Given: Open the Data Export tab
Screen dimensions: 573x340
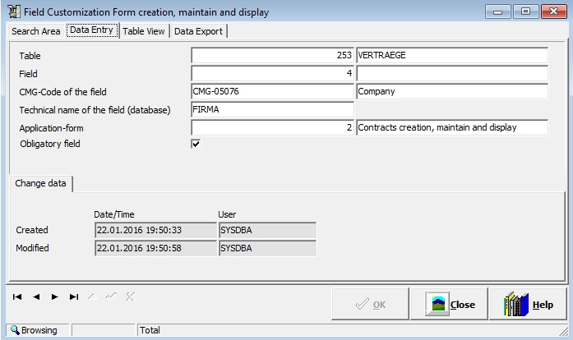Looking at the screenshot, I should coord(198,31).
